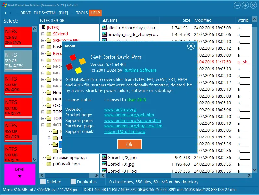Viewport: 259px width, 195px height.
Task: Select the вязники природа folder label
Action: coord(70,158)
